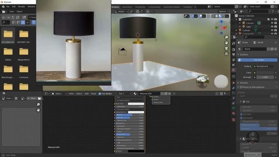Image resolution: width=279 pixels, height=157 pixels.
Task: Switch viewport to wireframe shading
Action: 213,16
